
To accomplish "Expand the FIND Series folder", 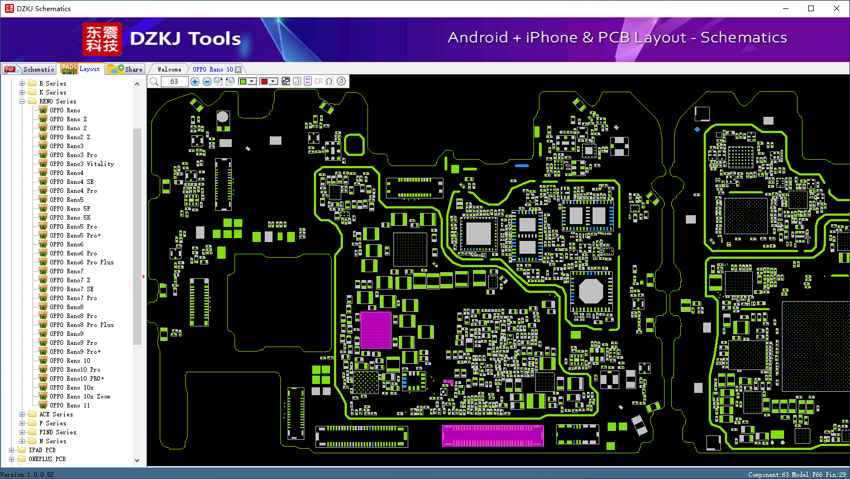I will click(22, 432).
